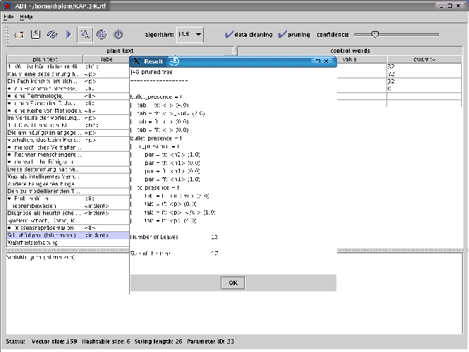Viewport: 469px width, 352px height.
Task: Click the floppy disk save icon
Action: coord(35,35)
